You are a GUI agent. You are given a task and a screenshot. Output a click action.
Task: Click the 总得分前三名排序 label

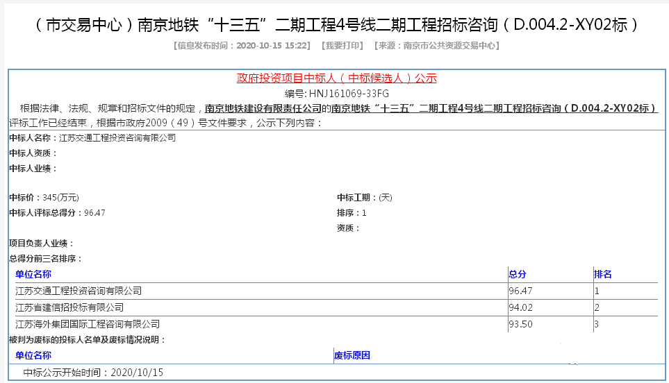45,259
